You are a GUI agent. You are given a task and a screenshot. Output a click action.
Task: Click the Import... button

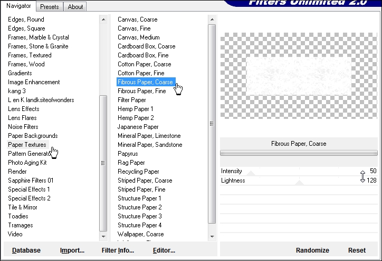(x=72, y=250)
